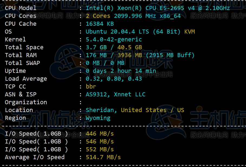Click the empty Organization label row
The width and height of the screenshot is (246, 167).
(26, 102)
